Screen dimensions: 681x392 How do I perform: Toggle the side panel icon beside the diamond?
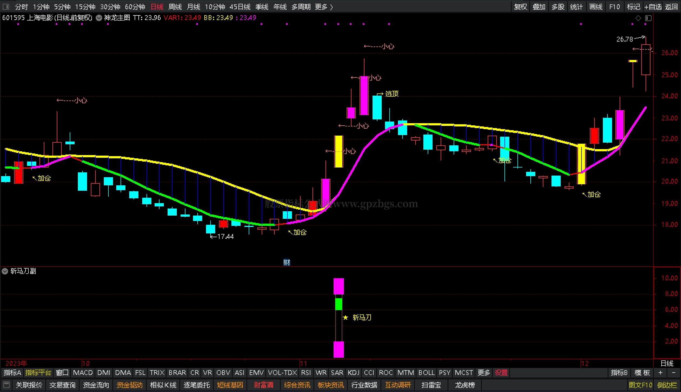pos(648,18)
